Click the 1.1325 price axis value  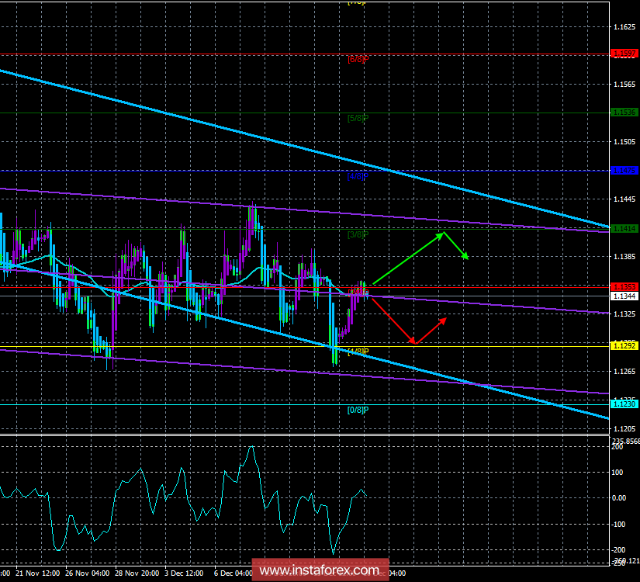click(x=624, y=314)
